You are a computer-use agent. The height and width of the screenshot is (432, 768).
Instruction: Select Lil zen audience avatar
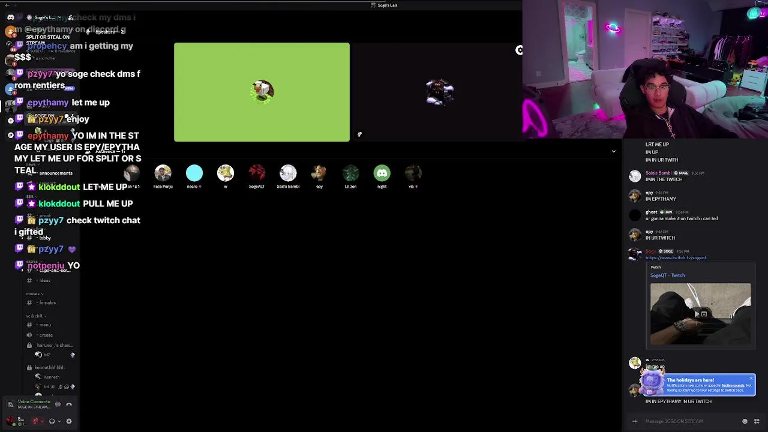point(350,173)
